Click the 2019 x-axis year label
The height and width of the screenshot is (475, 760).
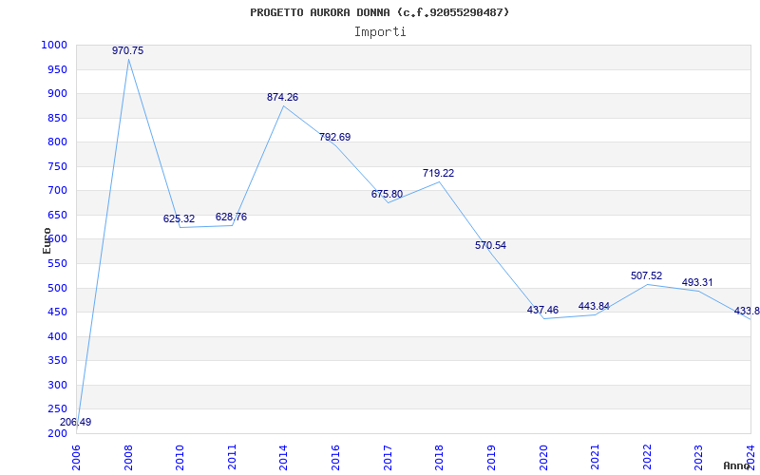coord(491,457)
